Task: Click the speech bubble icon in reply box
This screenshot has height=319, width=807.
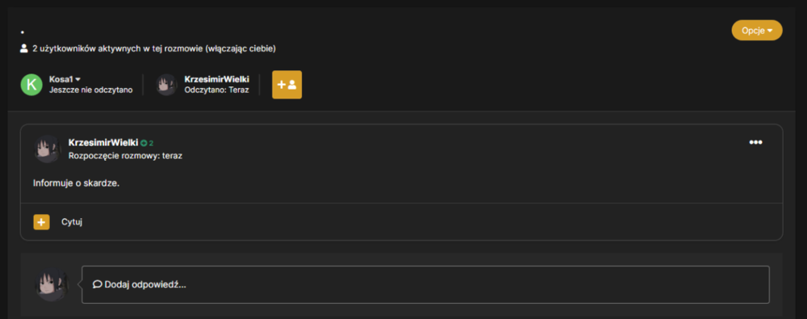Action: click(x=98, y=284)
